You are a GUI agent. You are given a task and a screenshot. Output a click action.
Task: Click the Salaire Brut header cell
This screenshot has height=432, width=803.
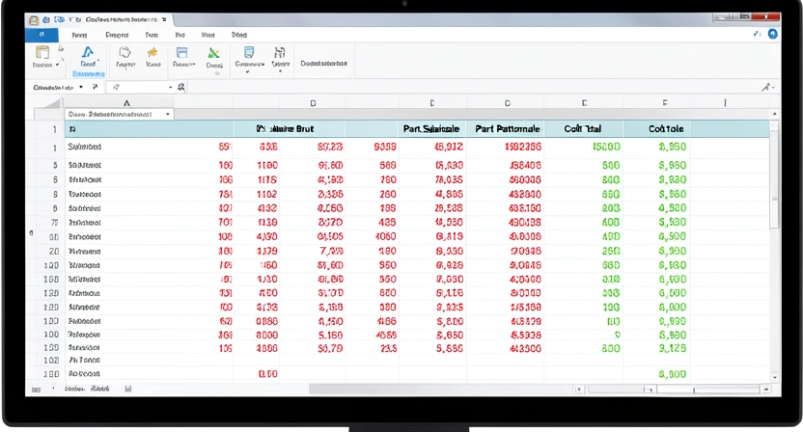290,129
